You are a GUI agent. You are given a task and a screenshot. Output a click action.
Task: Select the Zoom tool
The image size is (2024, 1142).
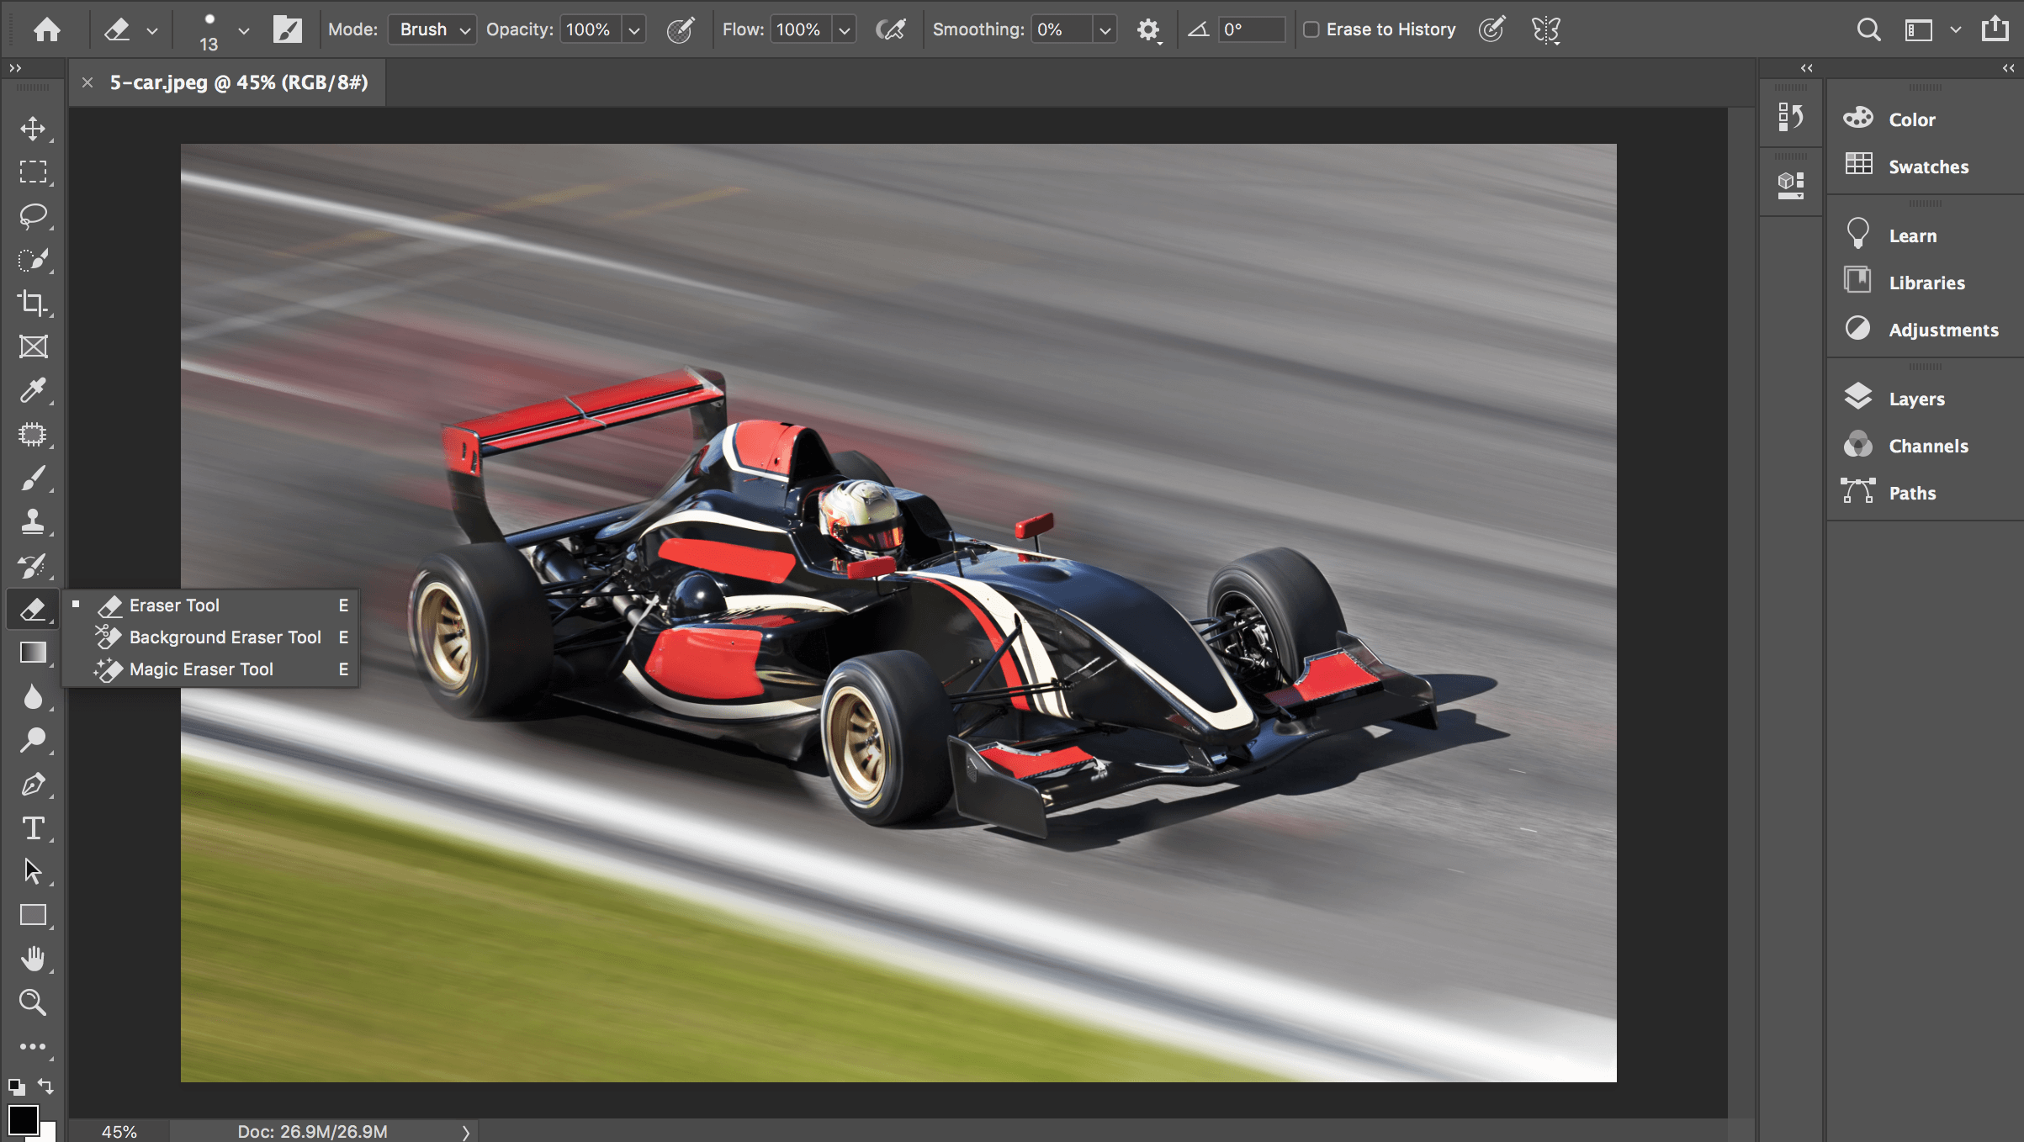click(33, 1002)
